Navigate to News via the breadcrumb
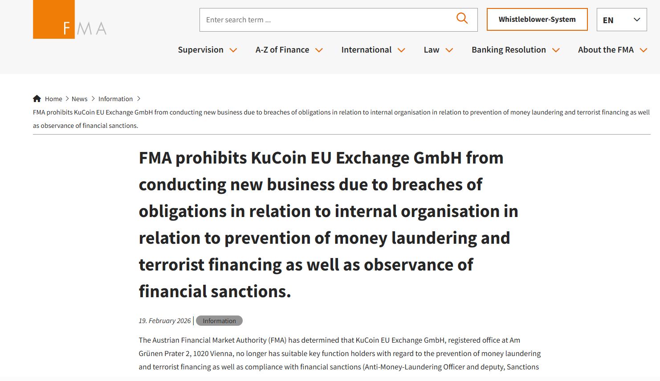Image resolution: width=660 pixels, height=381 pixels. pos(80,98)
